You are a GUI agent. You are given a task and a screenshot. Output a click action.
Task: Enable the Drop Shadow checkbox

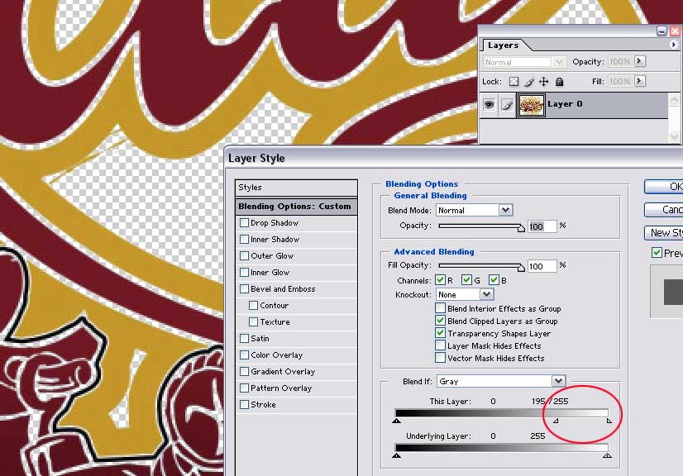coord(244,223)
